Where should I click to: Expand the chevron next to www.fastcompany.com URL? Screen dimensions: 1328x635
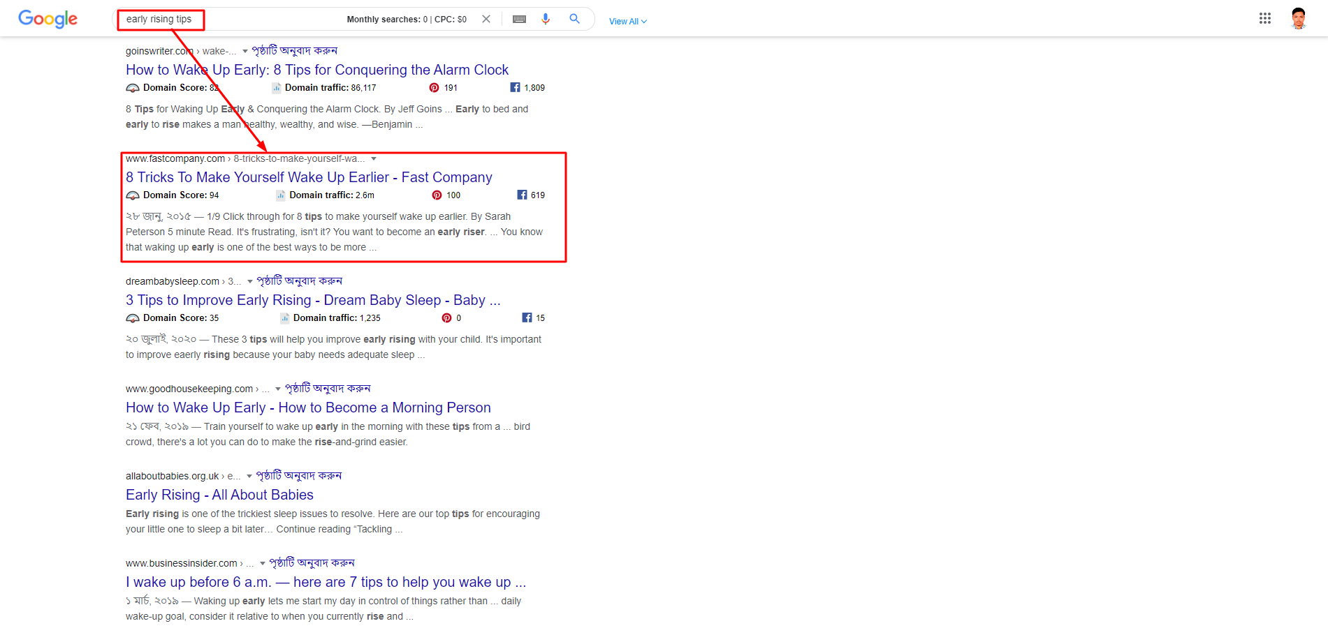[x=375, y=158]
